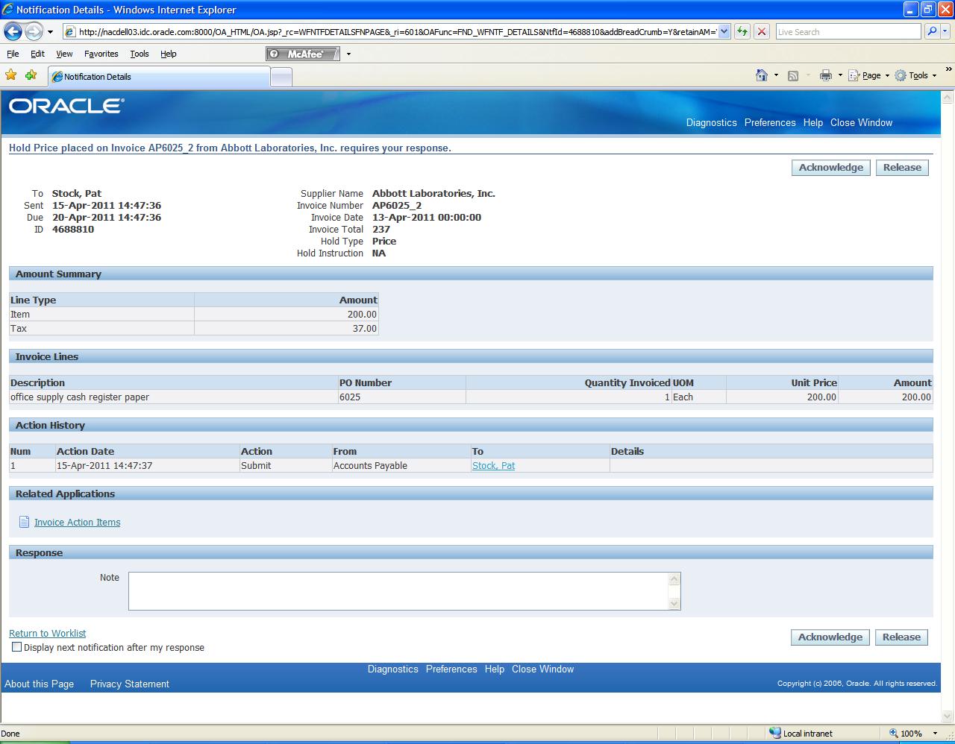Refresh the page with the green arrows icon
This screenshot has height=744, width=955.
pyautogui.click(x=742, y=31)
